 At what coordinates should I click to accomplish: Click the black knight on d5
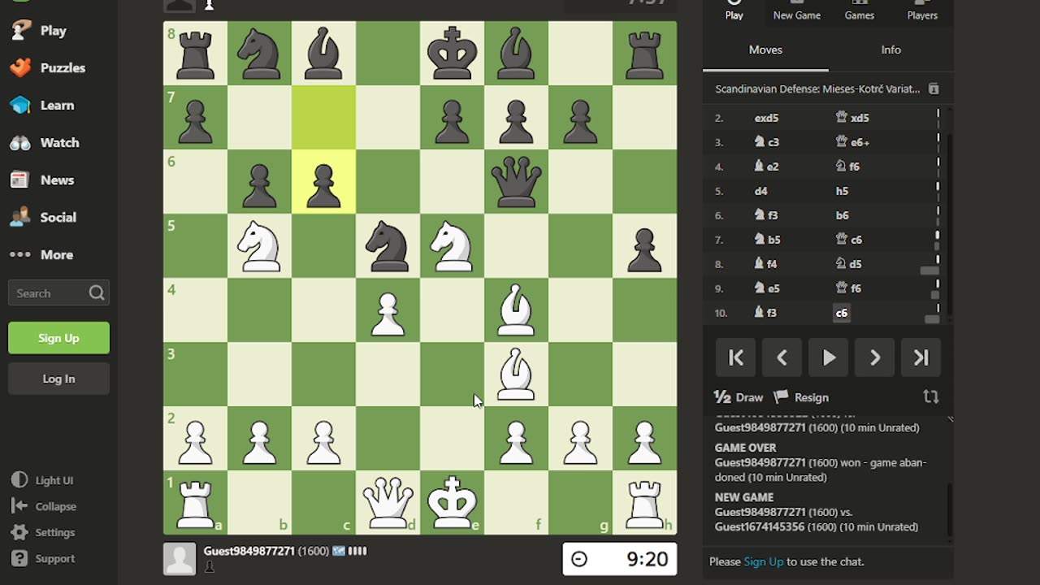388,246
